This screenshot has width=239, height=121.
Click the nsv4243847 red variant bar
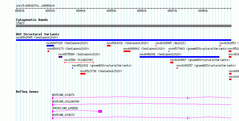172,63
